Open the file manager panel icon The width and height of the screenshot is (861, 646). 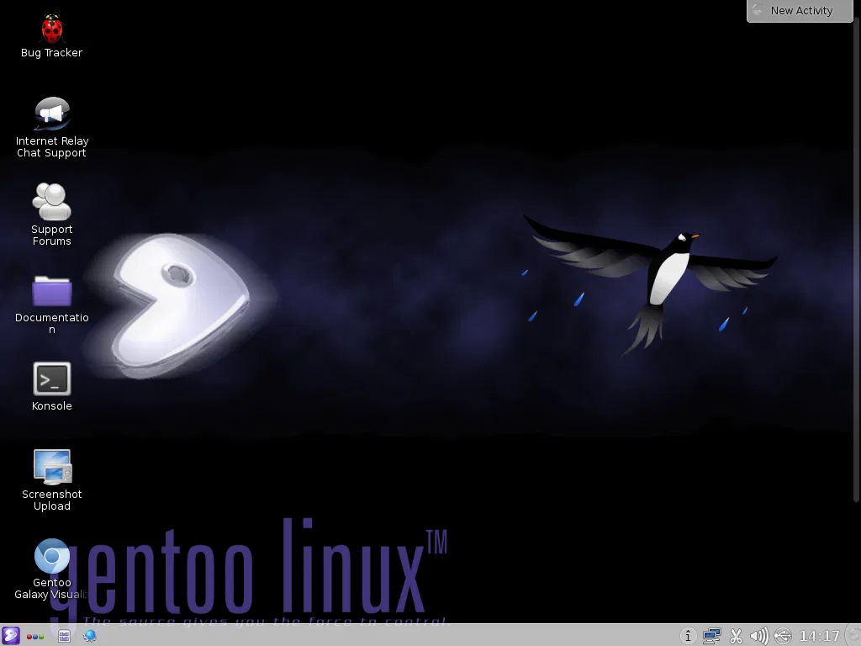point(64,636)
